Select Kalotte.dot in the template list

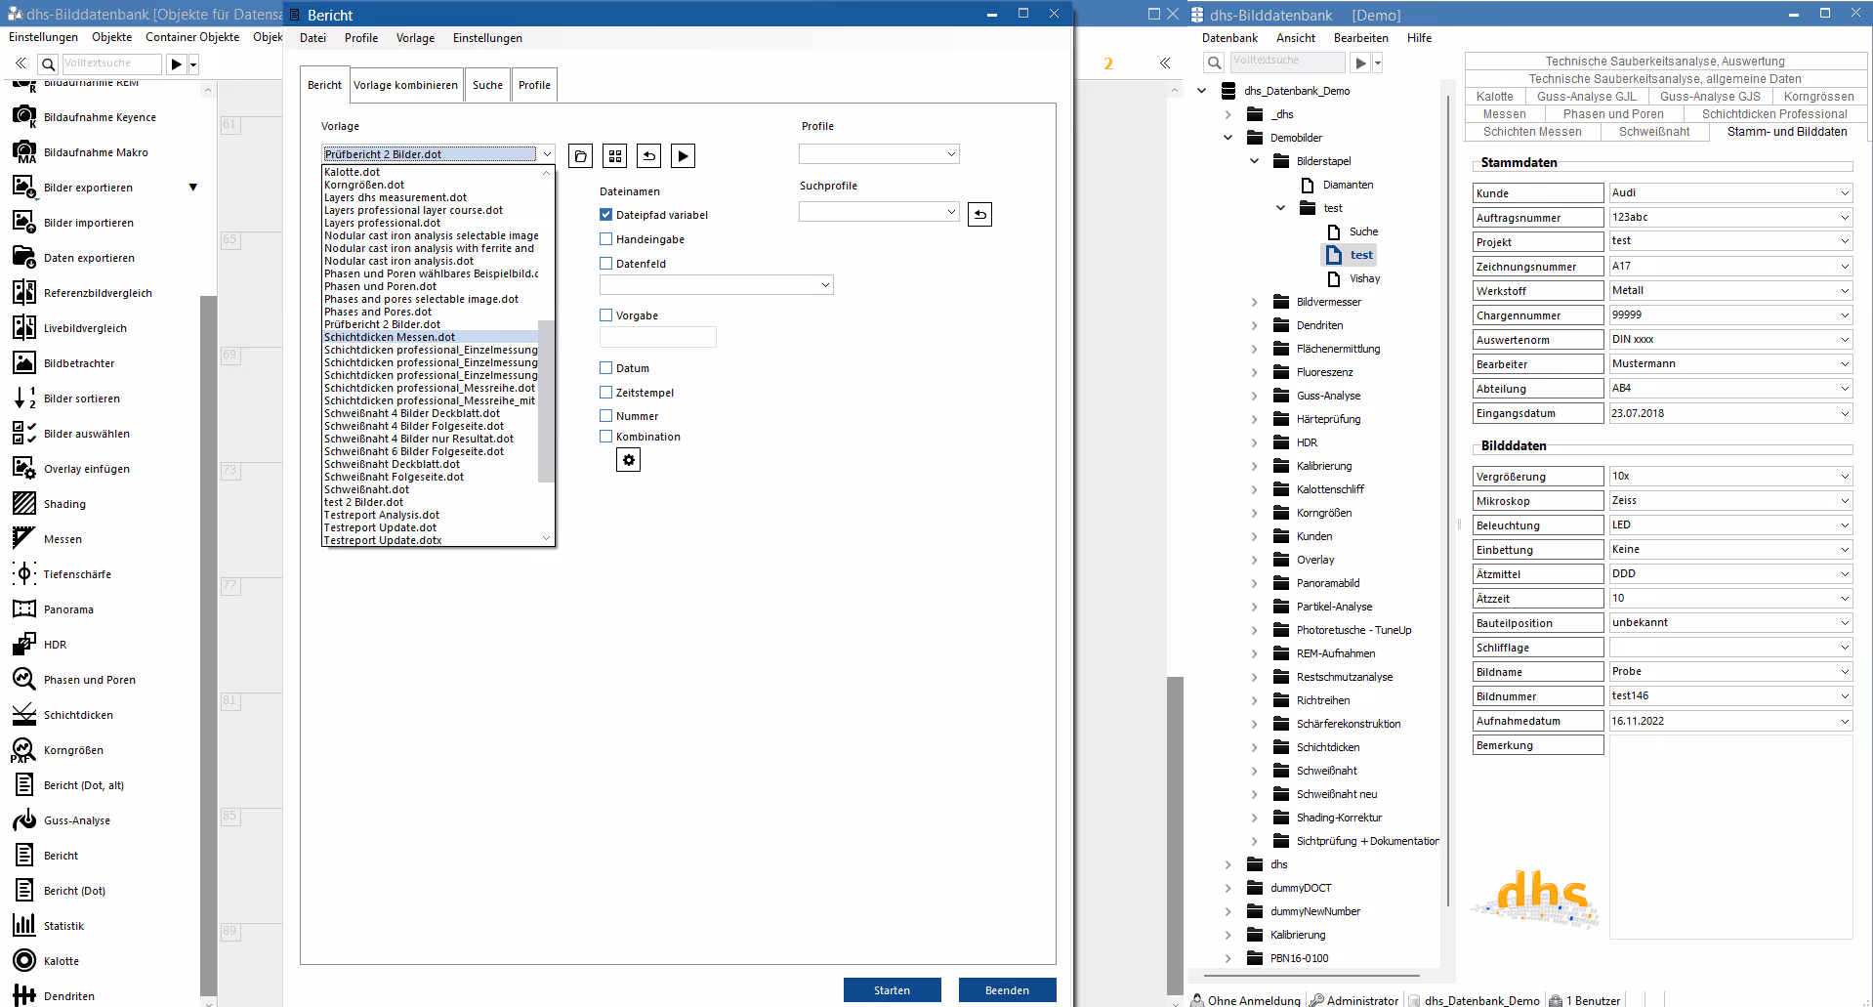pos(430,172)
